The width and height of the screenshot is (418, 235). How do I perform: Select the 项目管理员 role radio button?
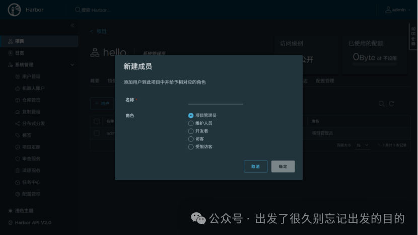click(190, 115)
